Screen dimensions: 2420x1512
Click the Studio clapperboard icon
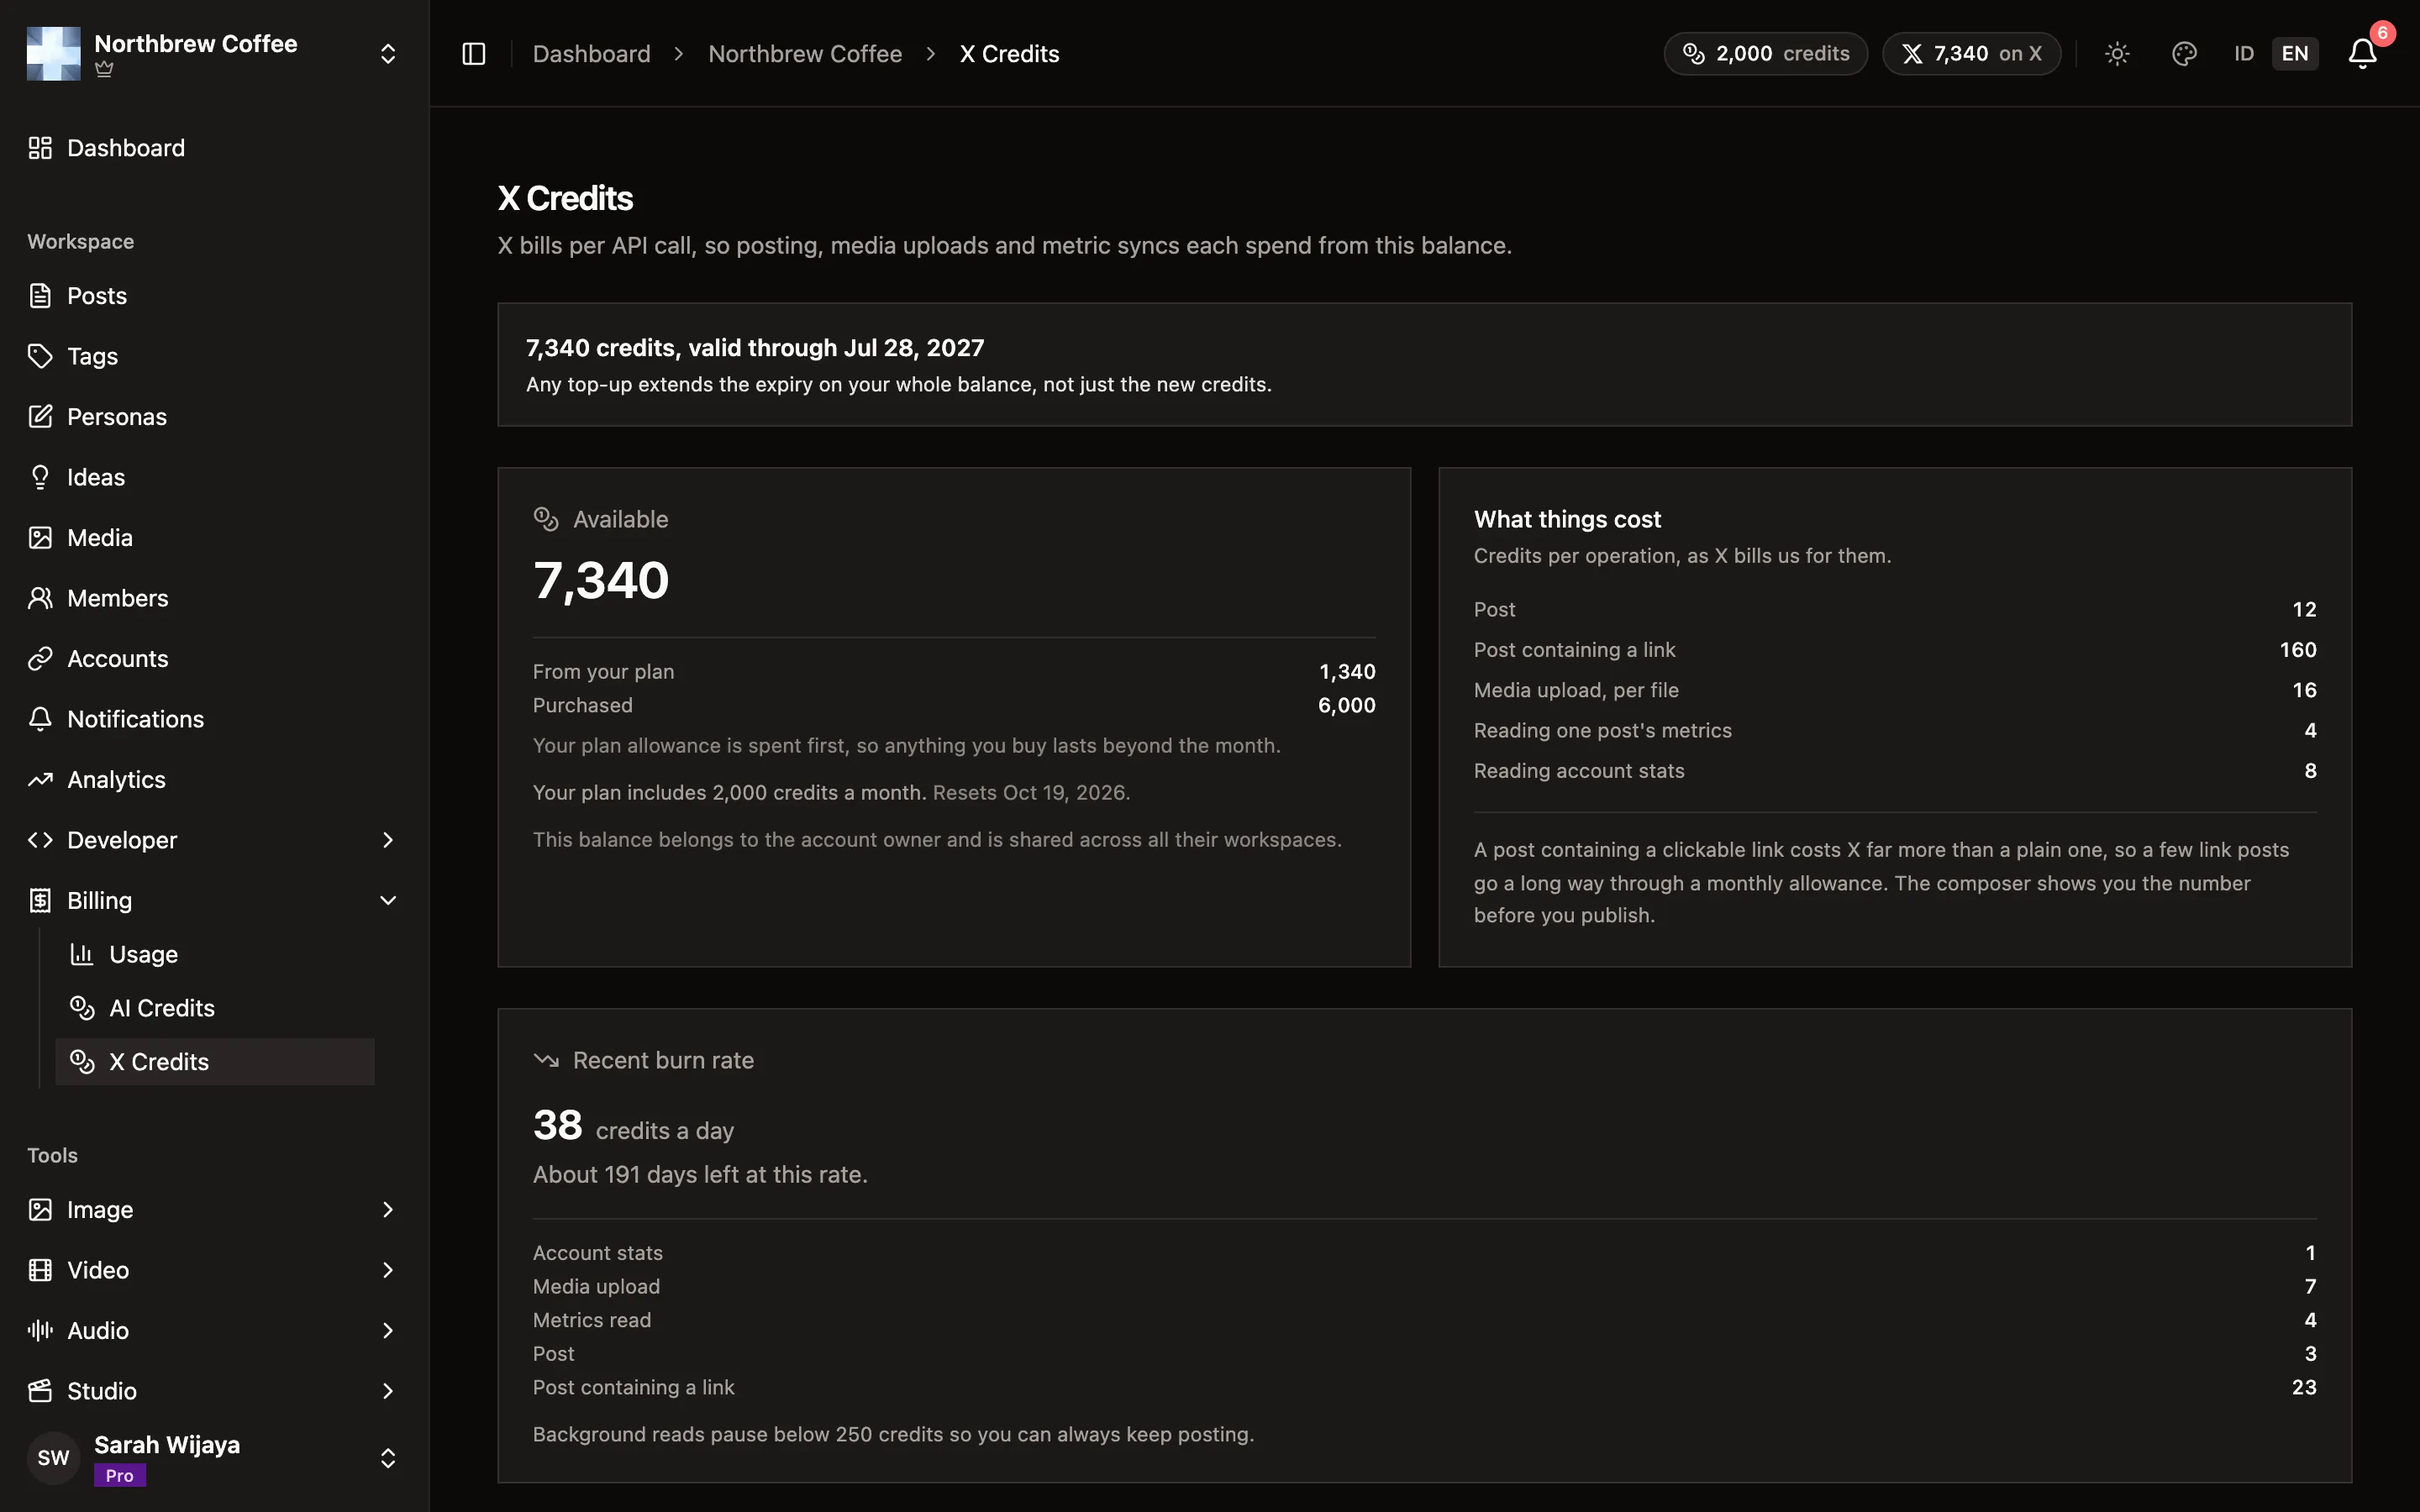pos(40,1391)
